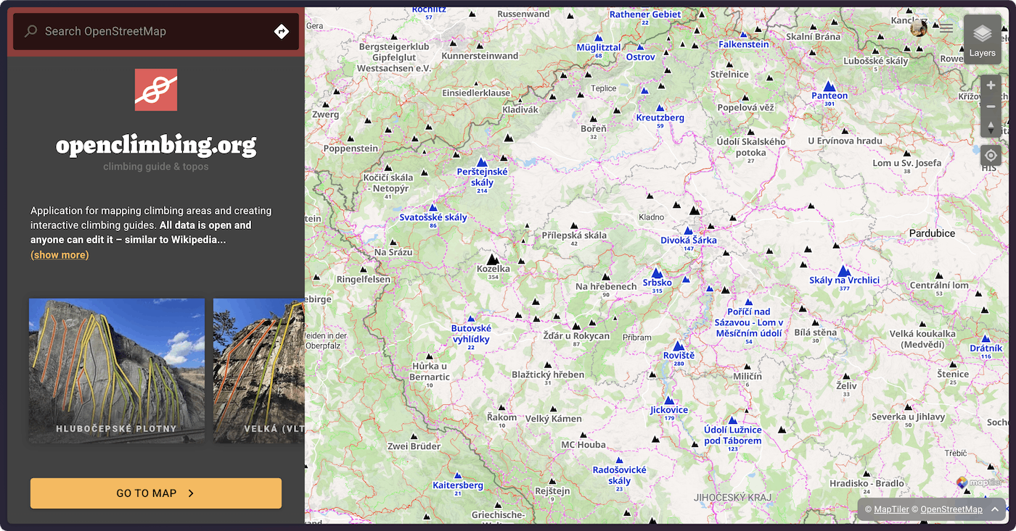This screenshot has width=1016, height=531.
Task: Click the openclimbing.org knot logo
Action: pyautogui.click(x=156, y=90)
